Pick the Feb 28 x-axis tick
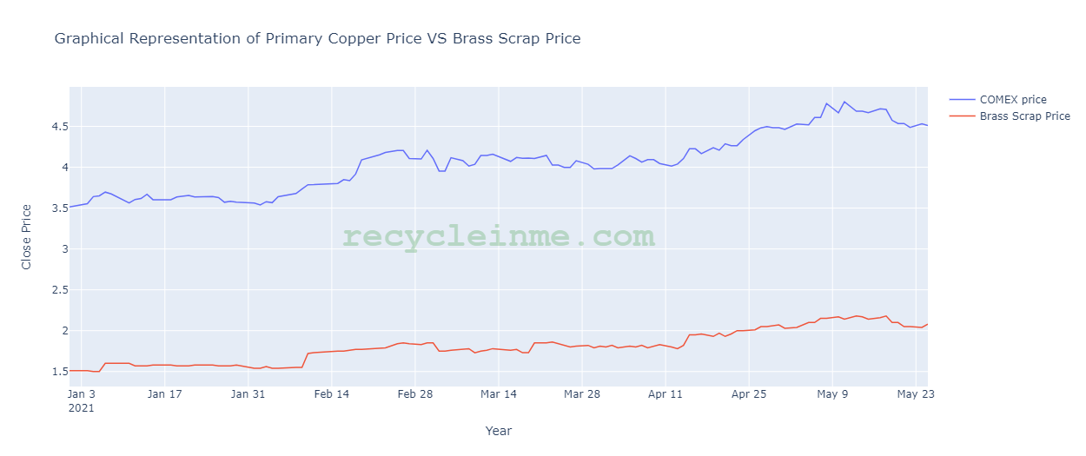The width and height of the screenshot is (1086, 456). (415, 393)
